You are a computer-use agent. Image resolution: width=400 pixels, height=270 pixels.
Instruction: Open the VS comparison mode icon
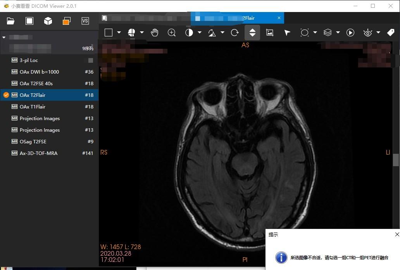(x=85, y=21)
